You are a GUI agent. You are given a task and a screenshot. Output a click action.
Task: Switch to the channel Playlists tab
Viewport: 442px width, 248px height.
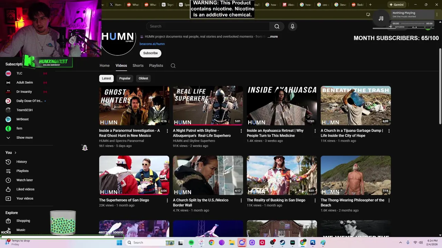156,65
